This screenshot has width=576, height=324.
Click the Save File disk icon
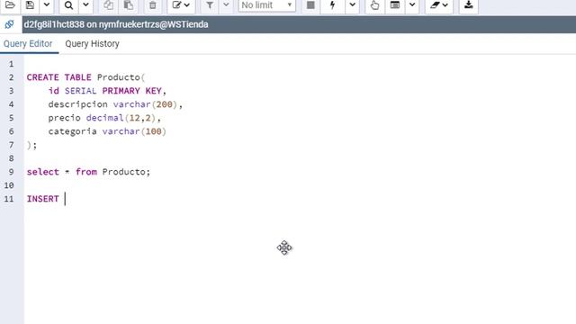30,5
